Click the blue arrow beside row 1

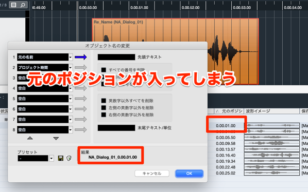coord(80,57)
